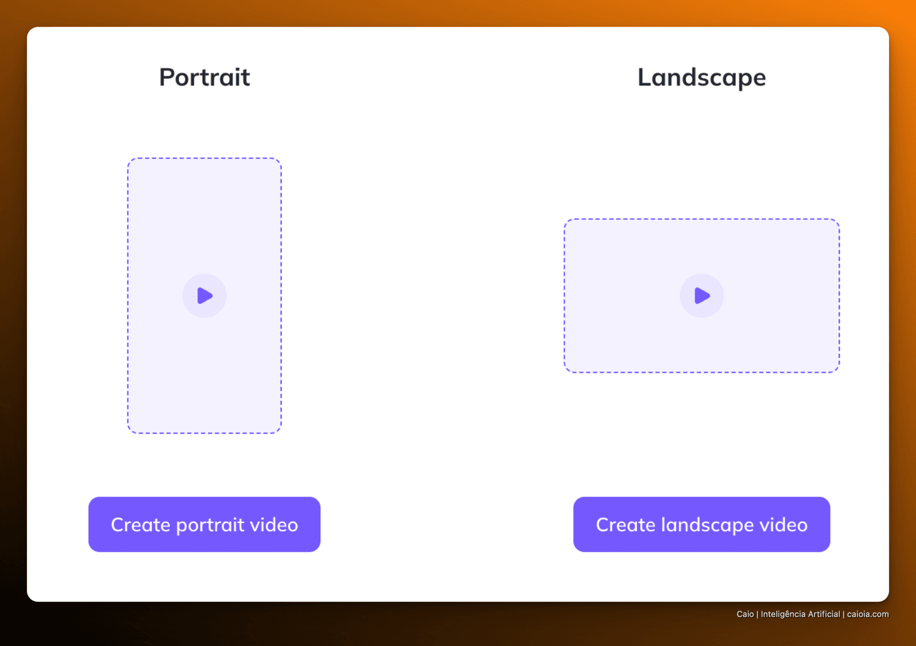Click the circular play badge under Landscape
The width and height of the screenshot is (916, 646).
click(702, 296)
